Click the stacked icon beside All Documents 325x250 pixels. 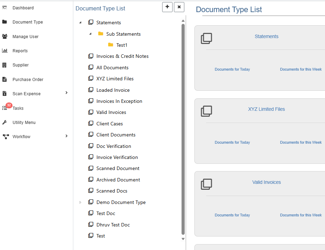pyautogui.click(x=91, y=67)
